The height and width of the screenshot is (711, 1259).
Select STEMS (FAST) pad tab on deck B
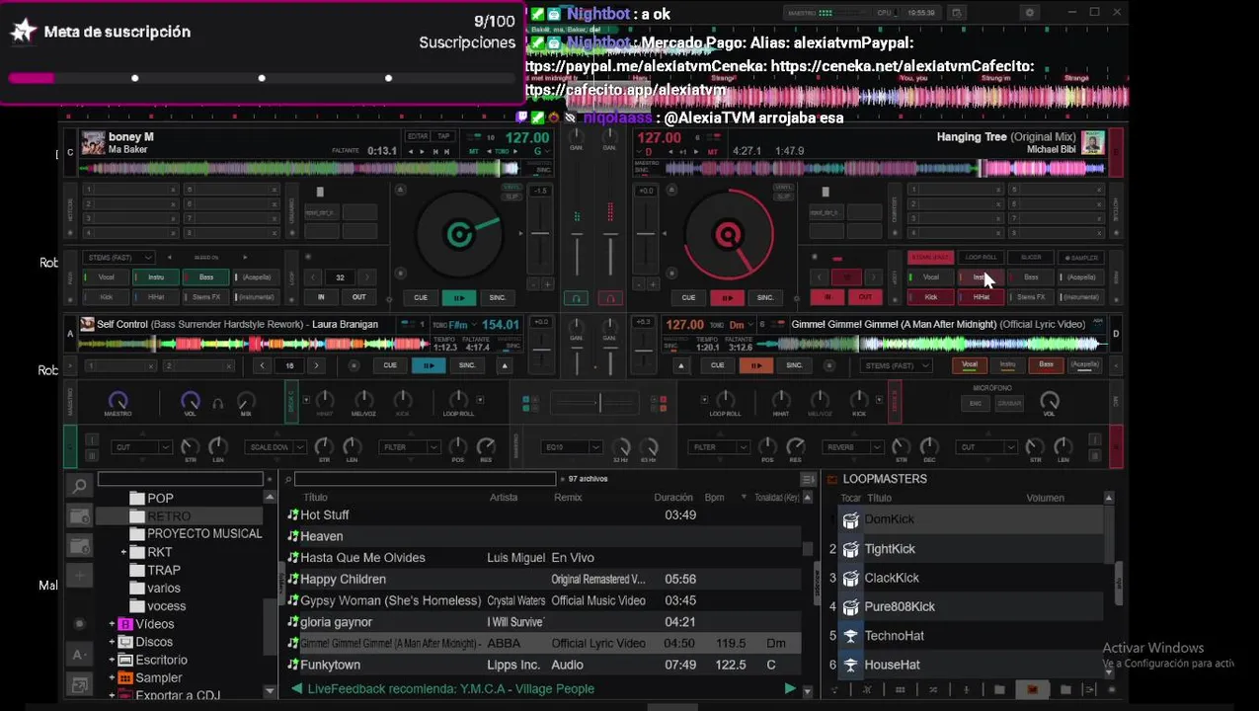[930, 258]
